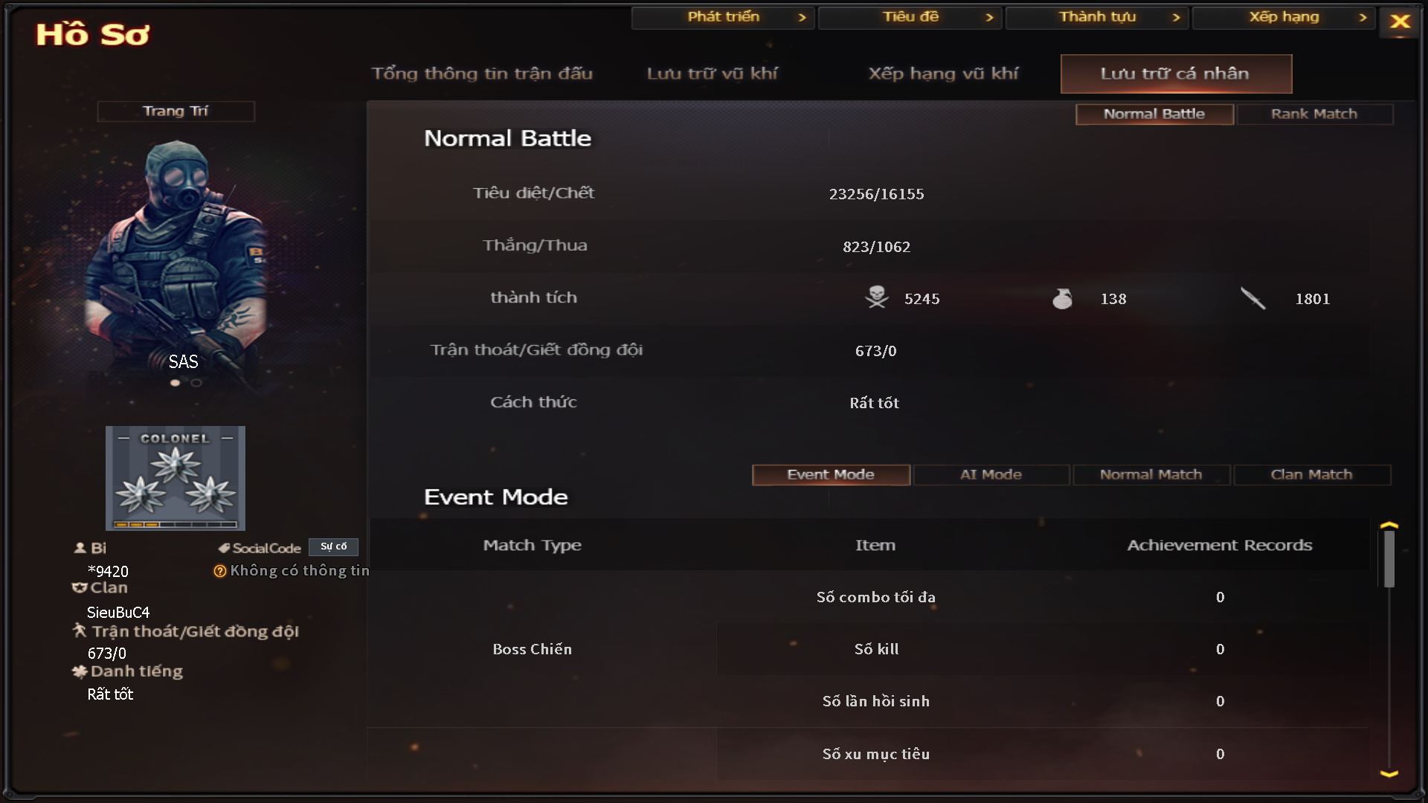Viewport: 1428px width, 803px height.
Task: Click the Colonel rank badge
Action: point(176,478)
